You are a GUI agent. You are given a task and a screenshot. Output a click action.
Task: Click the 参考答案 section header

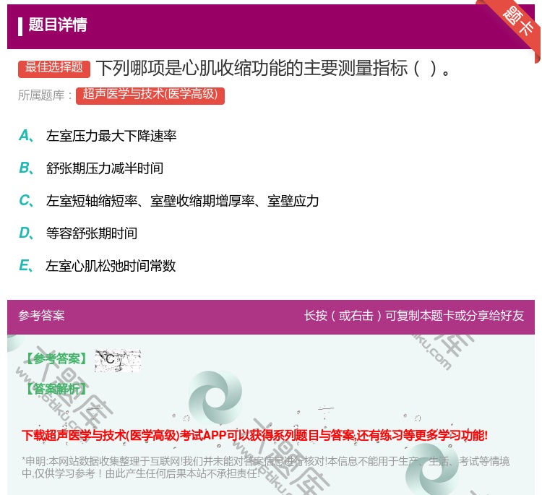41,316
